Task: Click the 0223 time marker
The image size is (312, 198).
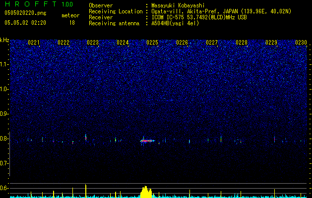Action: point(93,43)
